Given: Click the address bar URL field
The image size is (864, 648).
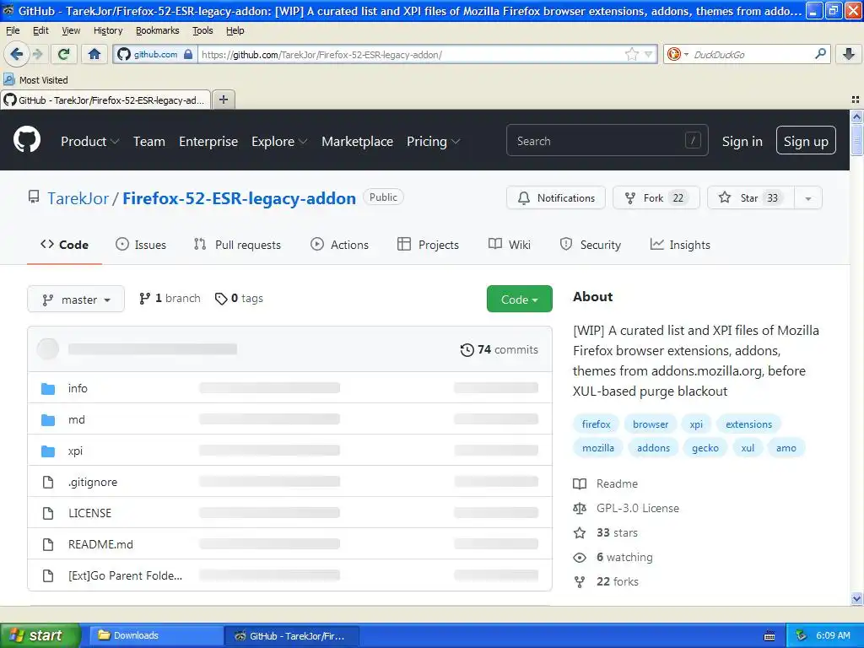Looking at the screenshot, I should pyautogui.click(x=412, y=54).
